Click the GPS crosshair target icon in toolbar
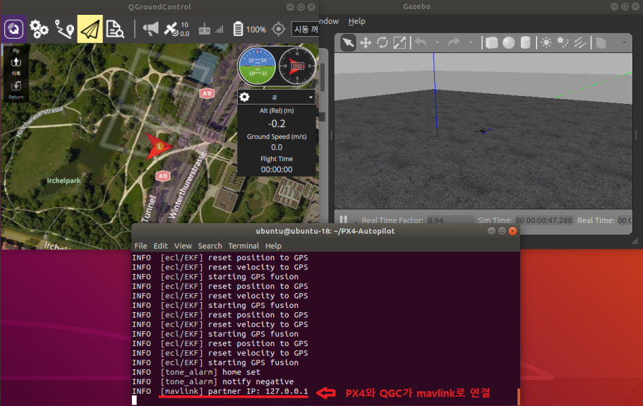The width and height of the screenshot is (643, 406). pos(278,29)
